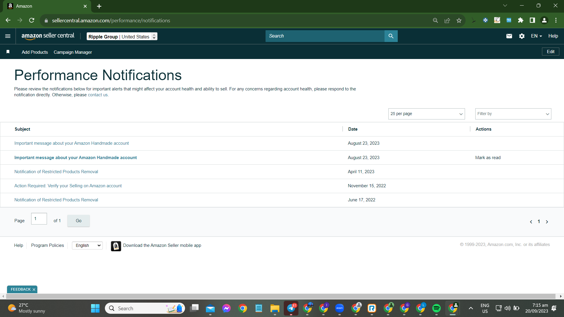564x317 pixels.
Task: Click the bookmark flag icon beside Add Products
Action: point(8,52)
